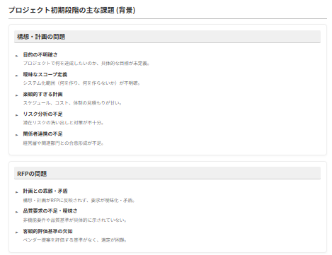Screen dimensions: 332x255
Task: Select the RFPの問題 section header
Action: point(167,174)
